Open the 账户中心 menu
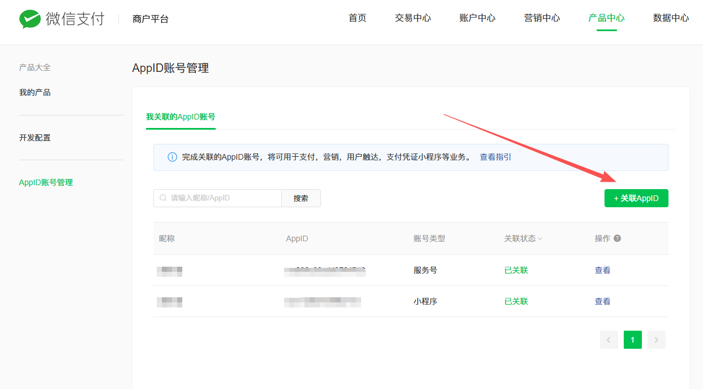The height and width of the screenshot is (389, 703). (478, 18)
